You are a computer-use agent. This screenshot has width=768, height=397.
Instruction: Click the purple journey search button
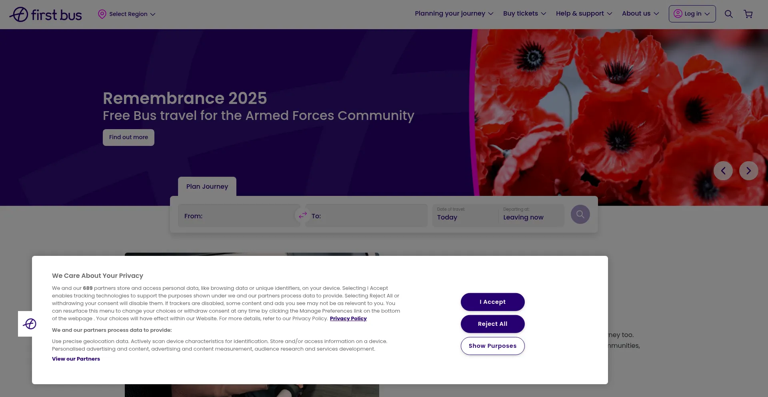(580, 214)
